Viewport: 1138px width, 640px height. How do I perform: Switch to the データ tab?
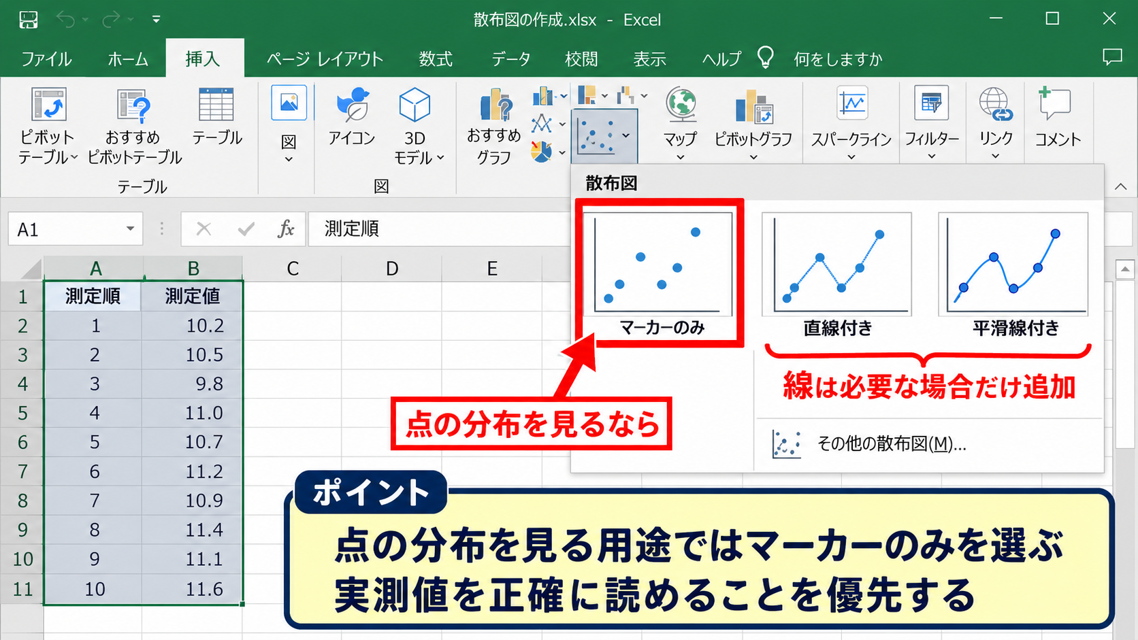pyautogui.click(x=511, y=59)
